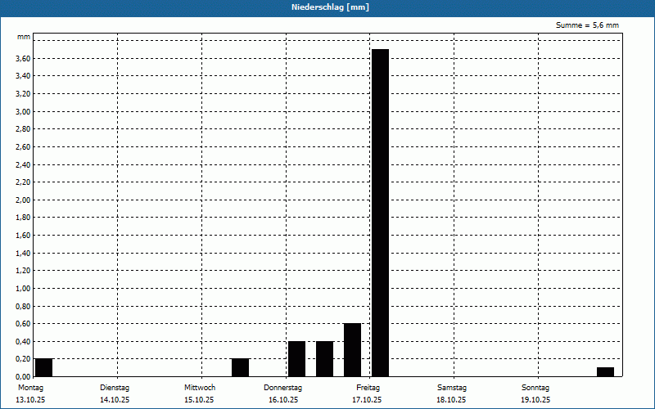Select the 'Summe = 5,6 mm' total label
Image resolution: width=655 pixels, height=409 pixels.
click(x=587, y=25)
